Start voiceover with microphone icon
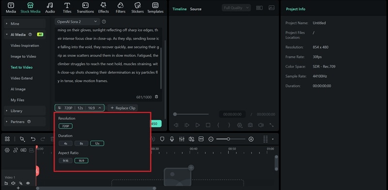Screen dimensions: 388x190 point(172,139)
